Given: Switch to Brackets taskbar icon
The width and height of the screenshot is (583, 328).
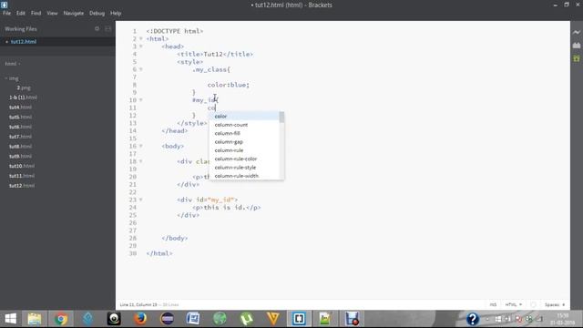Looking at the screenshot, I should [x=299, y=319].
